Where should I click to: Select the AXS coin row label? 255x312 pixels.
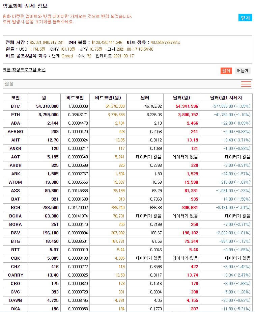tap(15, 191)
